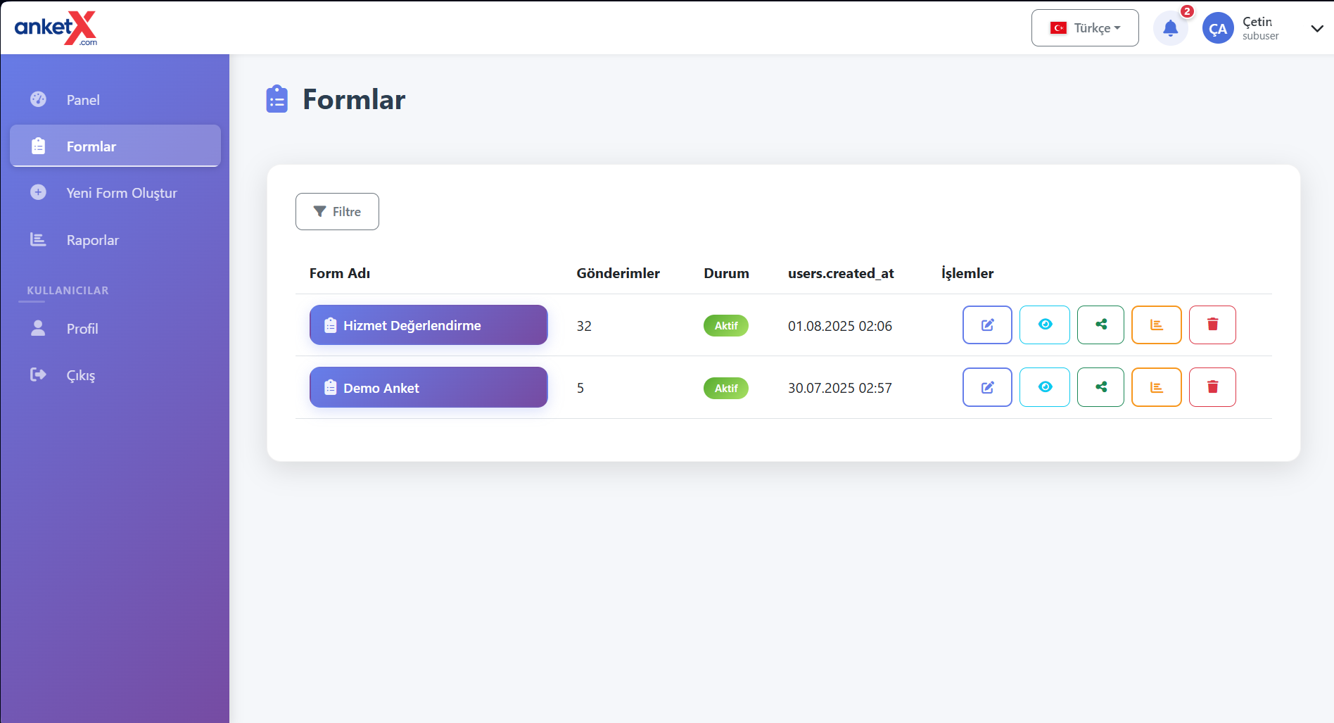The width and height of the screenshot is (1334, 723).
Task: Open the Hizmet Değerlendirme form button
Action: coord(428,325)
